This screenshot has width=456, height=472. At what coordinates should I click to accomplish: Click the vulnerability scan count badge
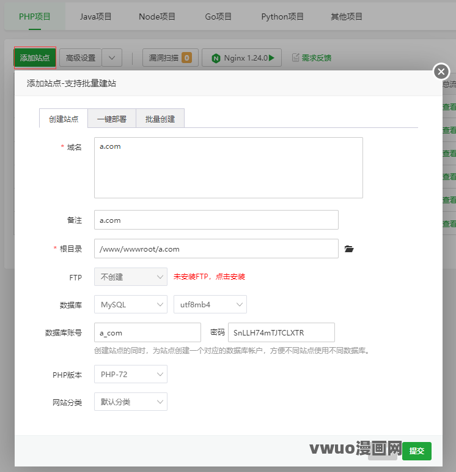(186, 58)
